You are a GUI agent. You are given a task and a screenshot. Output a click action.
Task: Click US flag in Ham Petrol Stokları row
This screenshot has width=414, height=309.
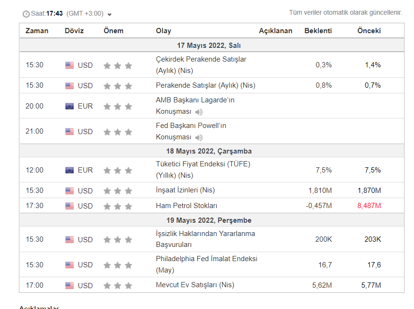[70, 206]
